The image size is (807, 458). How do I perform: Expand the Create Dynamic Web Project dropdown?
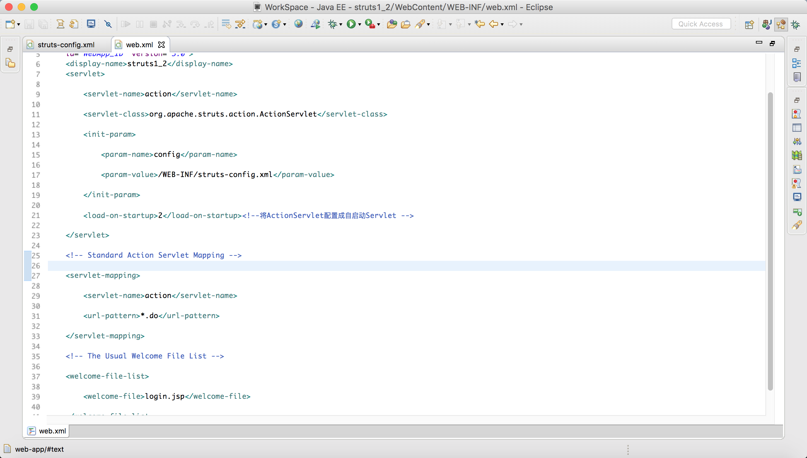coord(266,25)
